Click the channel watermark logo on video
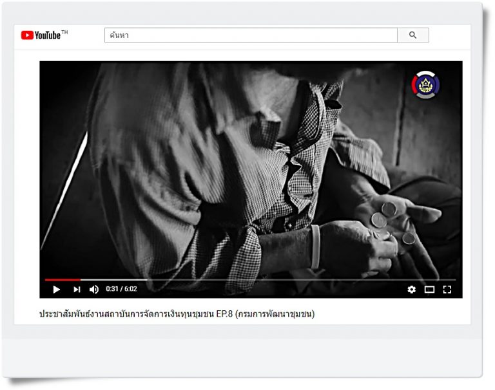This screenshot has width=495, height=390. tap(426, 85)
